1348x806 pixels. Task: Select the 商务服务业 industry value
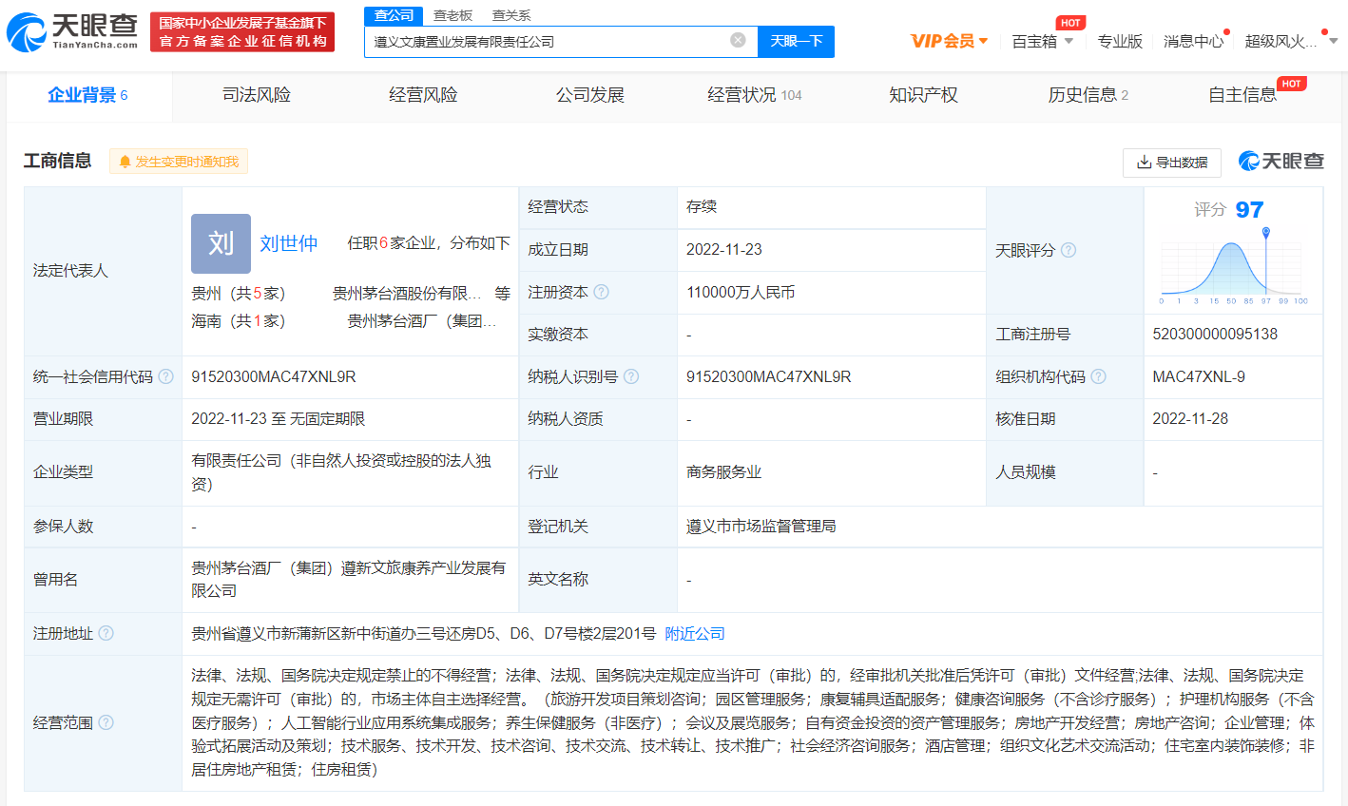724,471
